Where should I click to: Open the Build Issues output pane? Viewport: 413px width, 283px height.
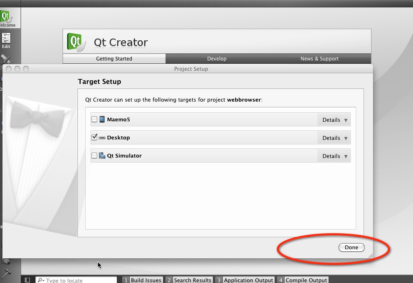click(x=143, y=280)
